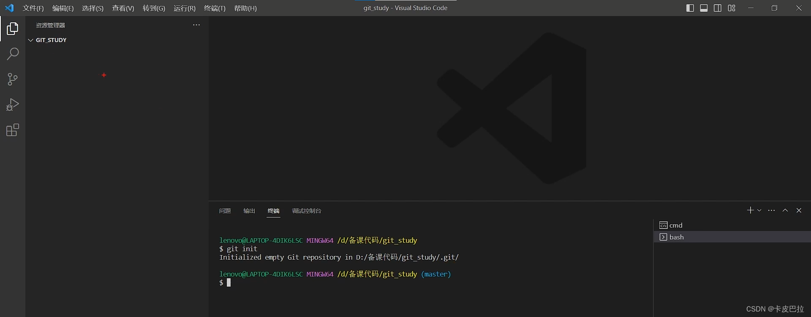Switch to the 输出 panel tab

[x=249, y=211]
